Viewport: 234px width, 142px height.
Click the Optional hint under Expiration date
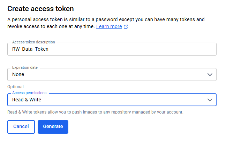pyautogui.click(x=15, y=86)
